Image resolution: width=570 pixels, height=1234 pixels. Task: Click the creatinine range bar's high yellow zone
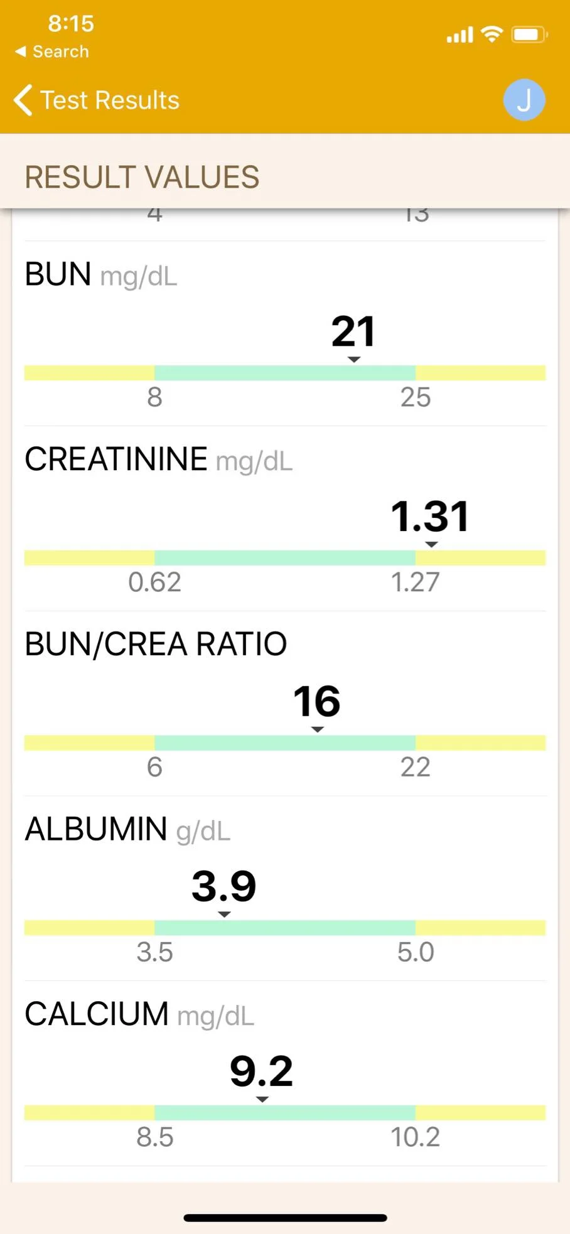(480, 558)
